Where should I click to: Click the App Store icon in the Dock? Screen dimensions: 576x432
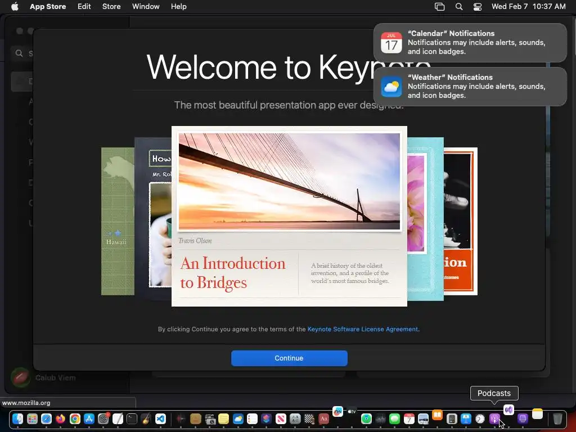pos(89,418)
